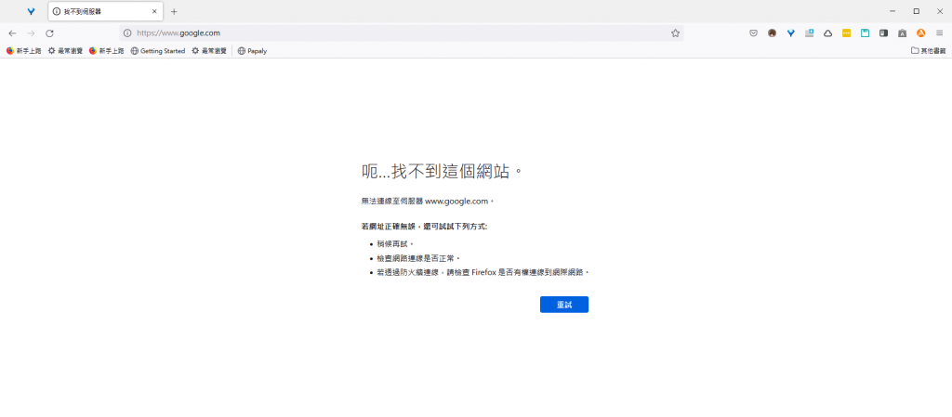Reload the current page
The width and height of the screenshot is (952, 417).
(50, 33)
